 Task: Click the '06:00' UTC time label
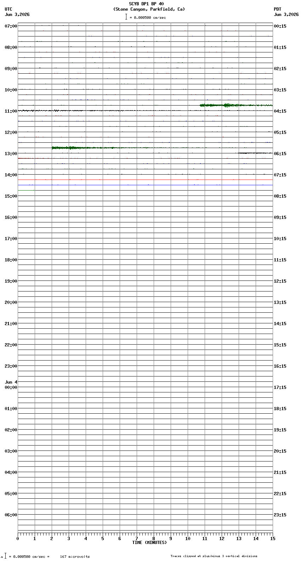[11, 515]
